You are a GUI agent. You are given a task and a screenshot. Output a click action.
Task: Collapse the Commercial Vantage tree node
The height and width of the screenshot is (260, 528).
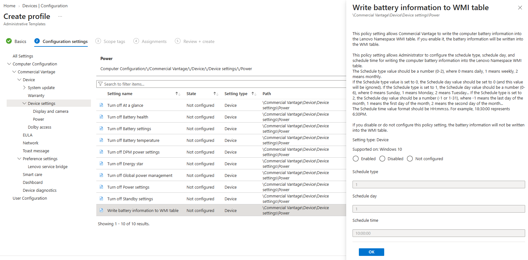tap(14, 72)
